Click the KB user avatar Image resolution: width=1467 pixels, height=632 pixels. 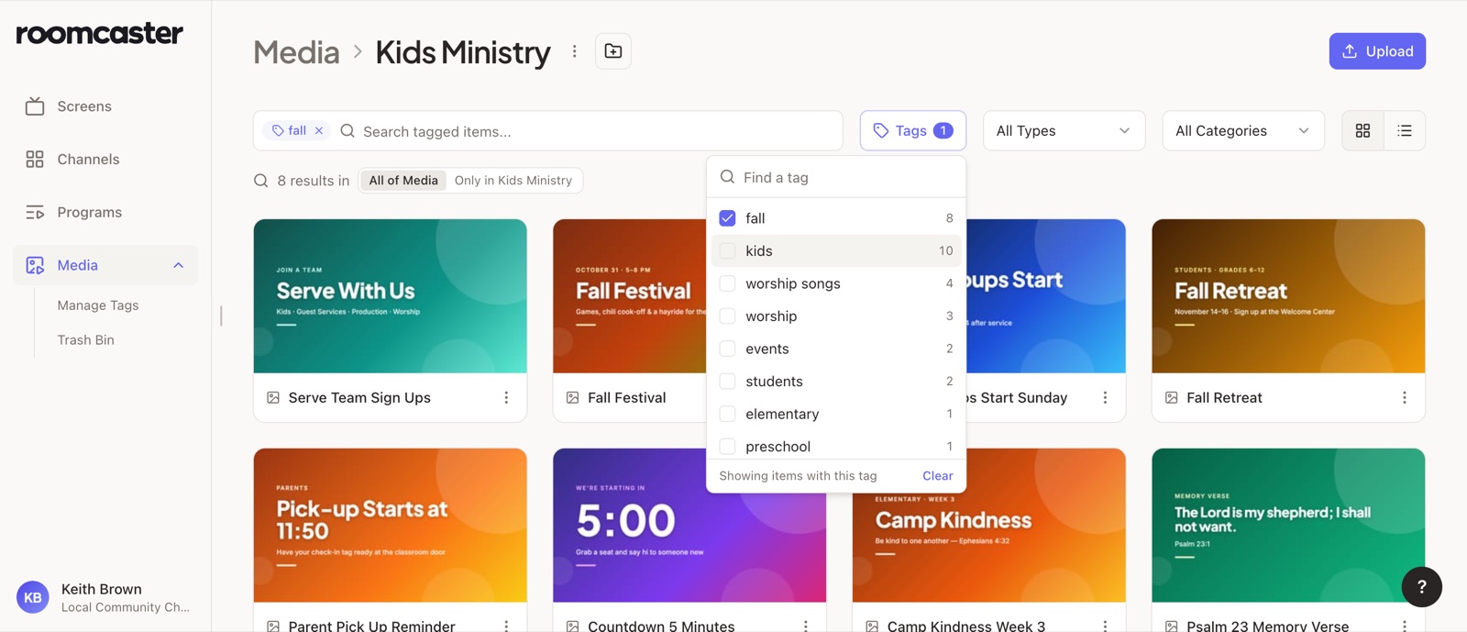33,597
